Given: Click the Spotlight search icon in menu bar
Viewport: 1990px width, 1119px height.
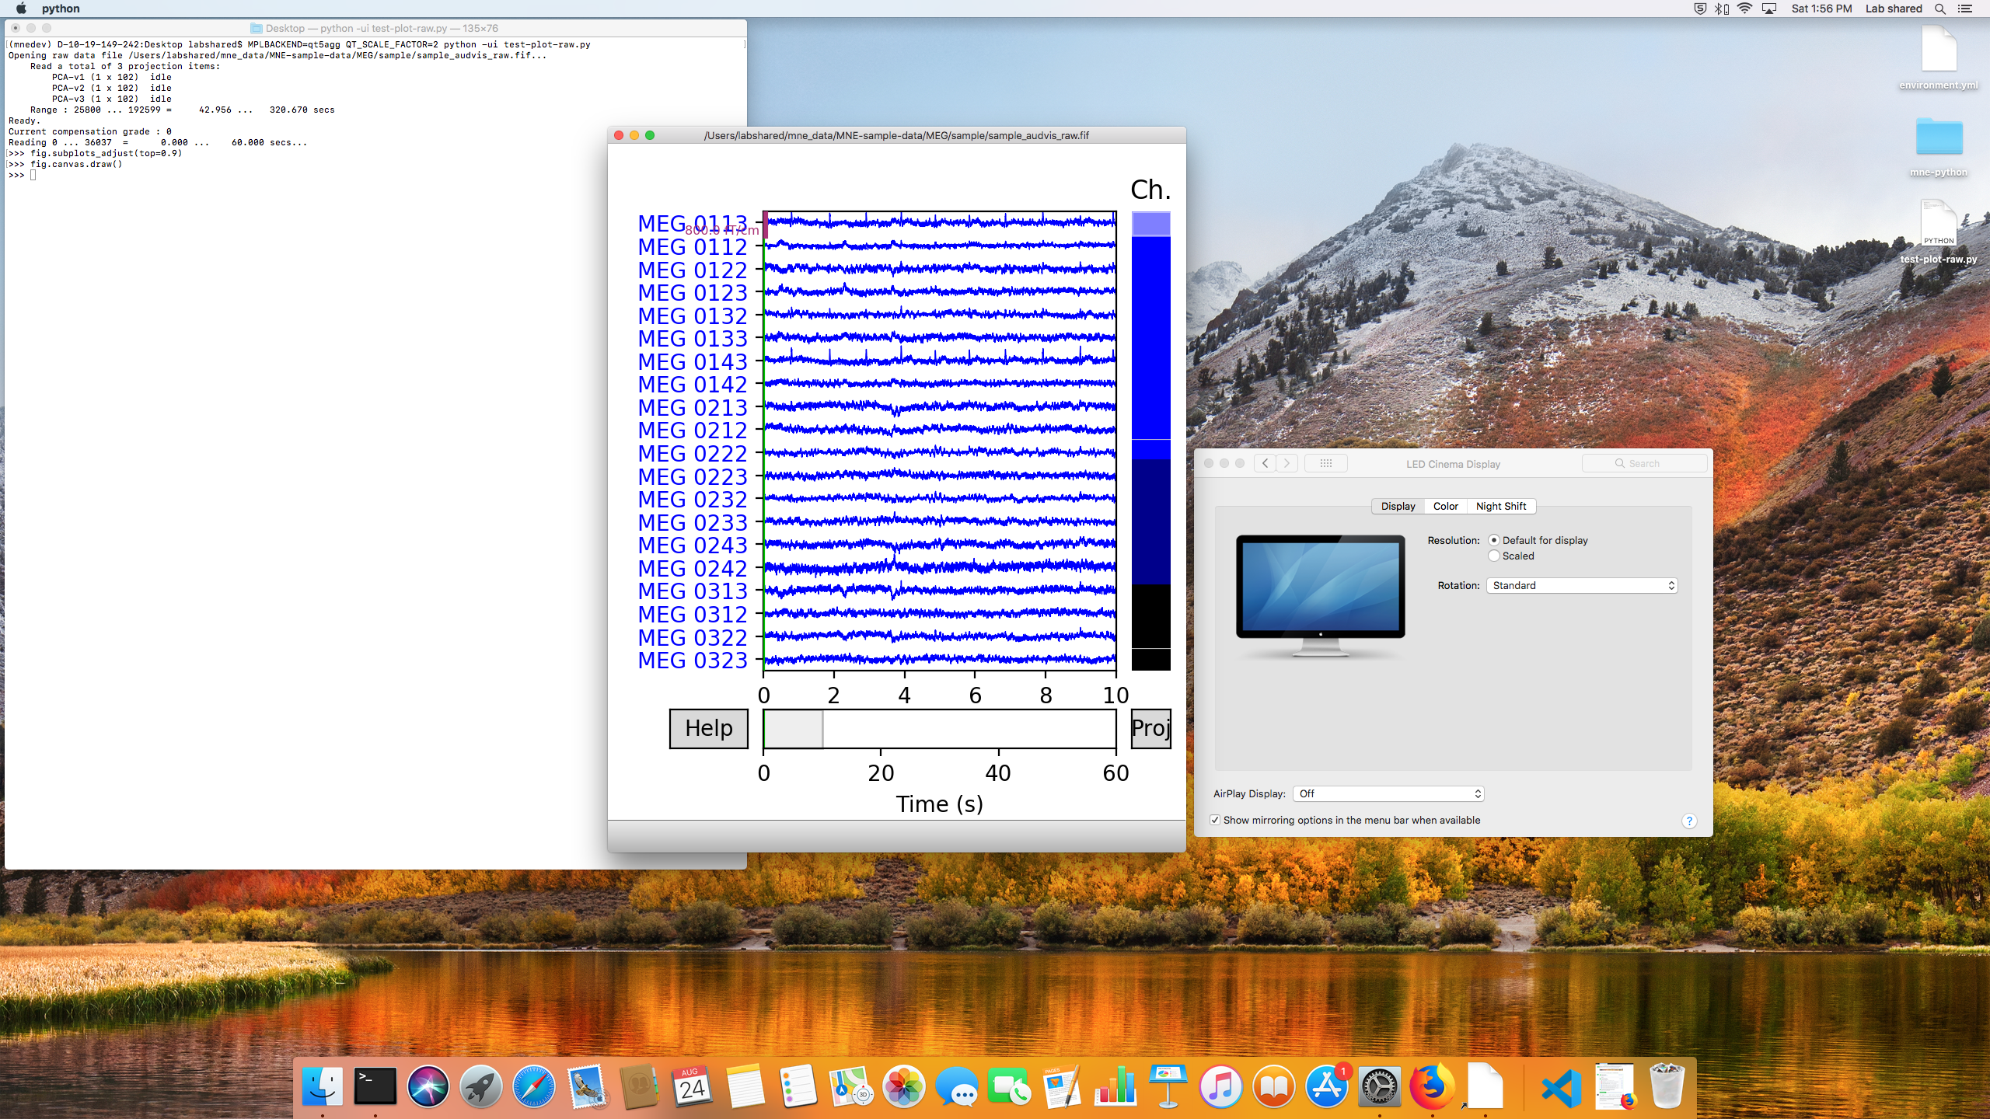Looking at the screenshot, I should (x=1940, y=9).
